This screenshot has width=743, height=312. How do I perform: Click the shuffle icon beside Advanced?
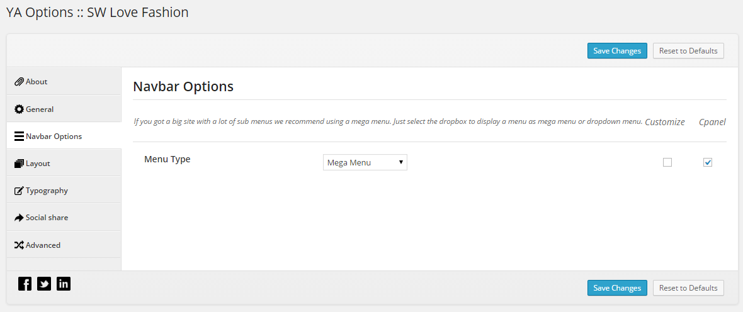pyautogui.click(x=19, y=245)
